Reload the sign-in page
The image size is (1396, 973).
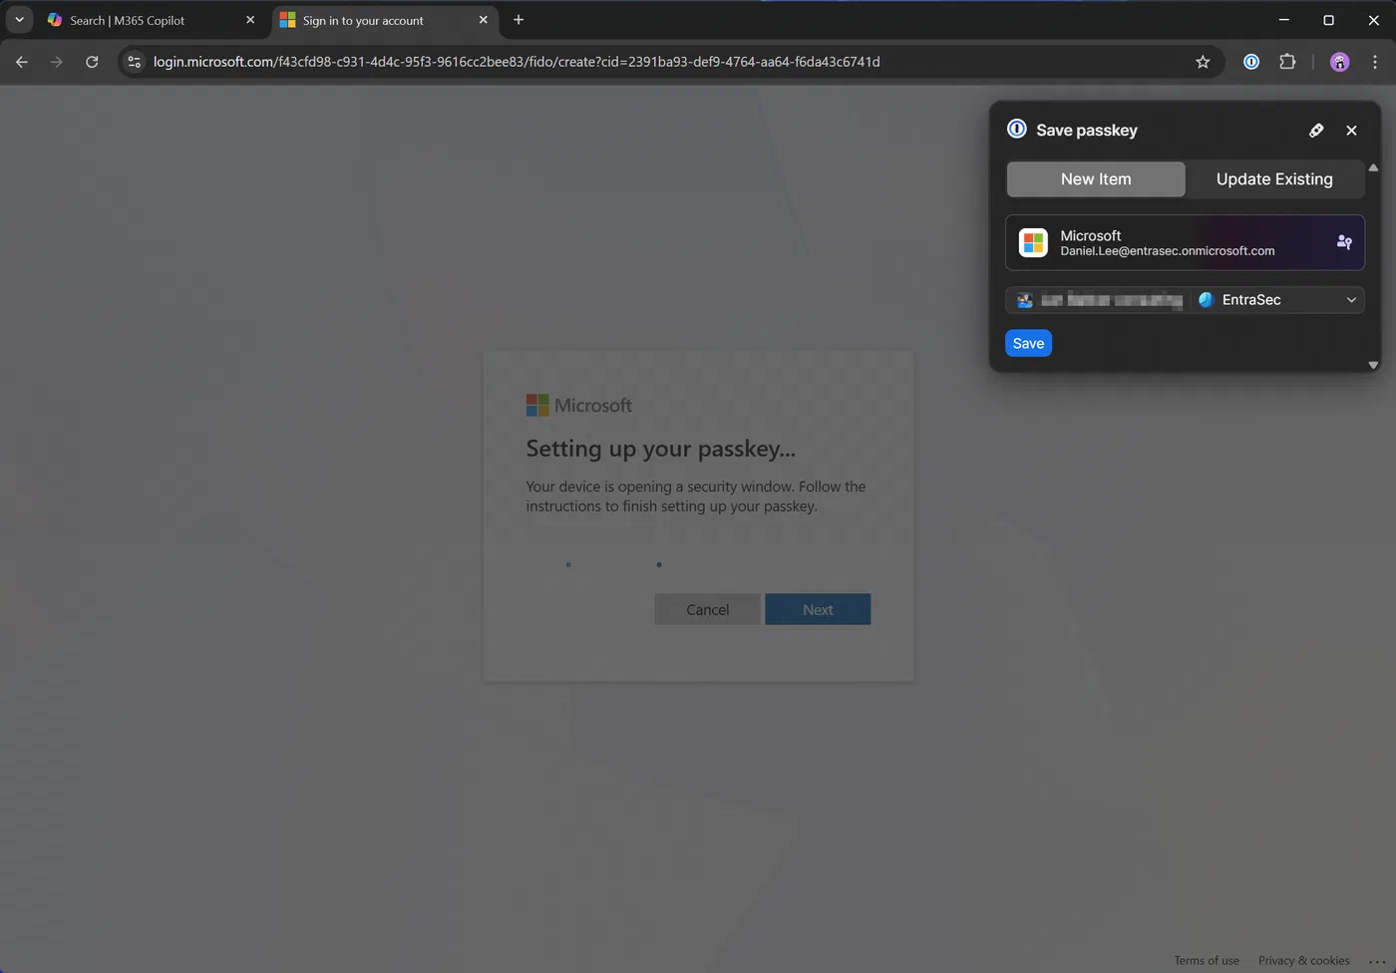tap(92, 62)
